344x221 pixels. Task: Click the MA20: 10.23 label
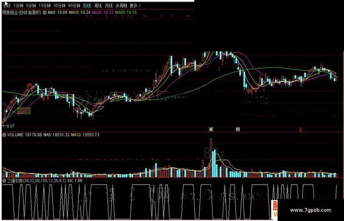pos(102,12)
